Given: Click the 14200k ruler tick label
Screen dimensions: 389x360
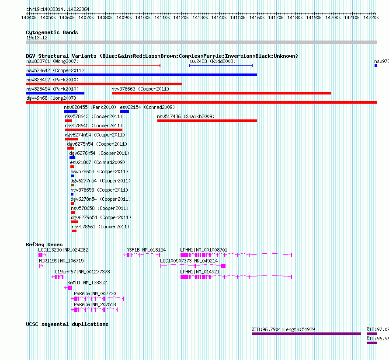Looking at the screenshot, I should [333, 17].
